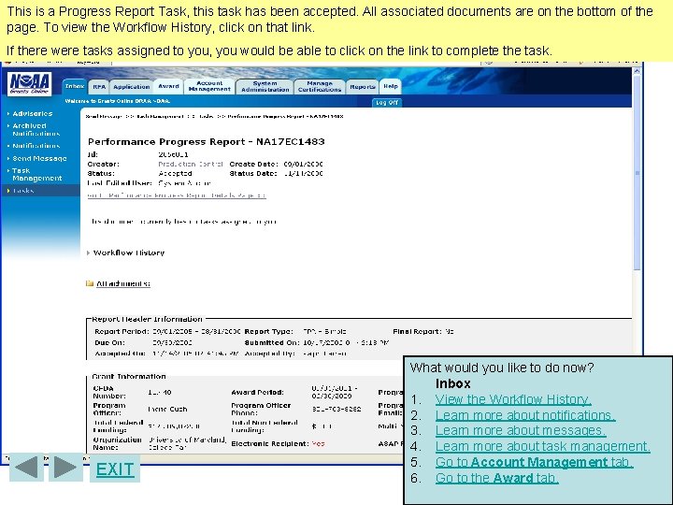Viewport: 673px width, 505px height.
Task: Click the Performance Progress Report - NA17EC1483 heading
Action: (x=206, y=142)
